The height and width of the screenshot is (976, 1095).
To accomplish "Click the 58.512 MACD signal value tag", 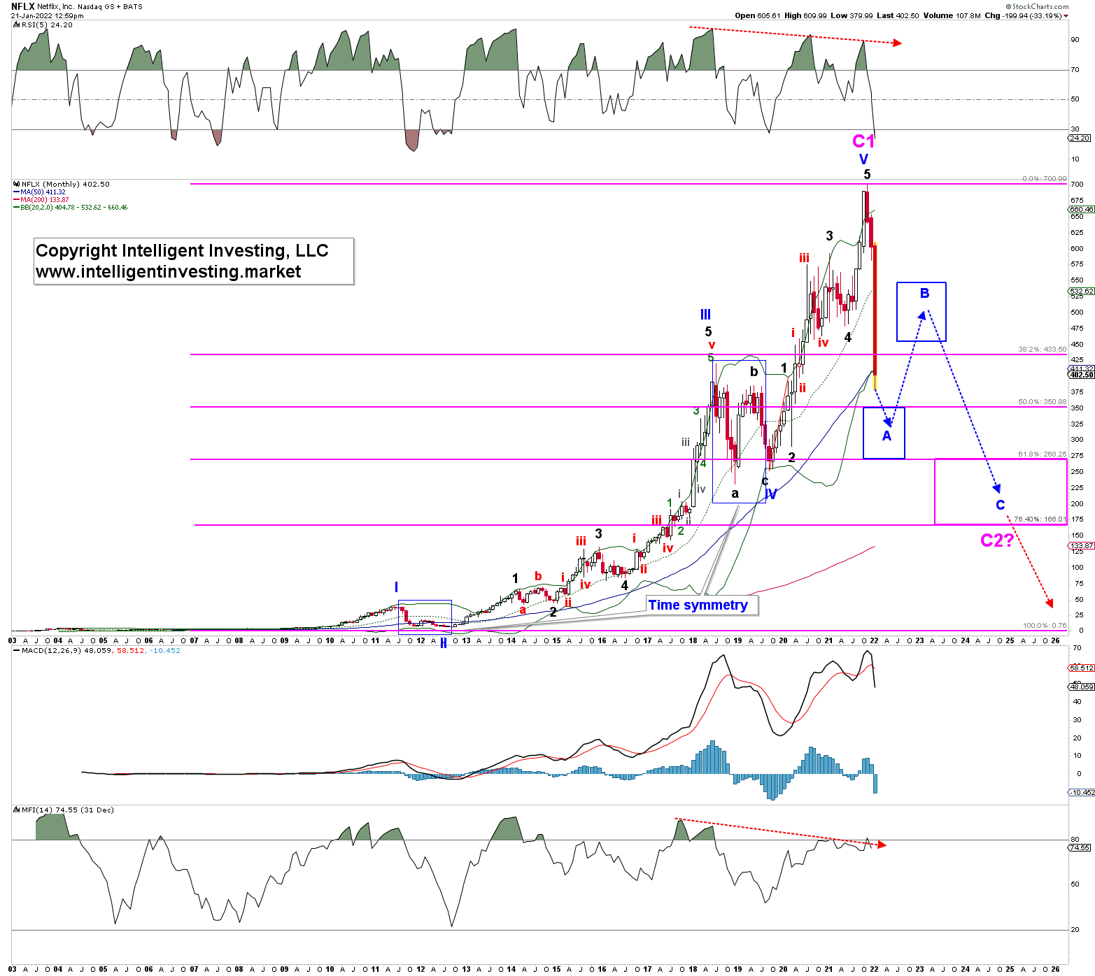I will 1082,668.
